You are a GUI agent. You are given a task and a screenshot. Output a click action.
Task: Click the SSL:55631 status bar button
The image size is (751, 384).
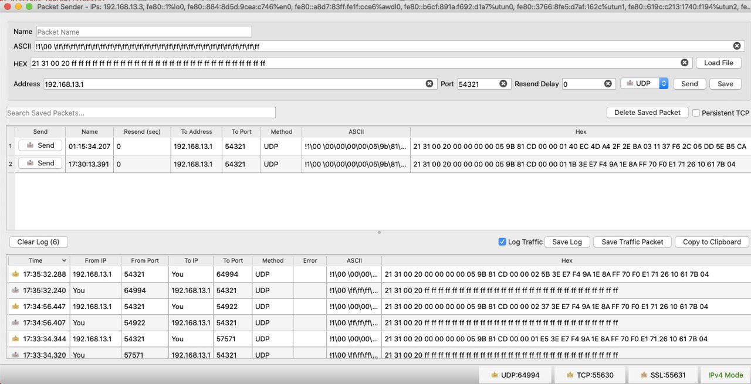(x=664, y=375)
